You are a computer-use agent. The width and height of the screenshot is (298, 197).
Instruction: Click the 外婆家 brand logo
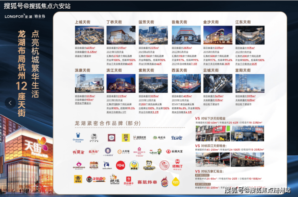77,152
